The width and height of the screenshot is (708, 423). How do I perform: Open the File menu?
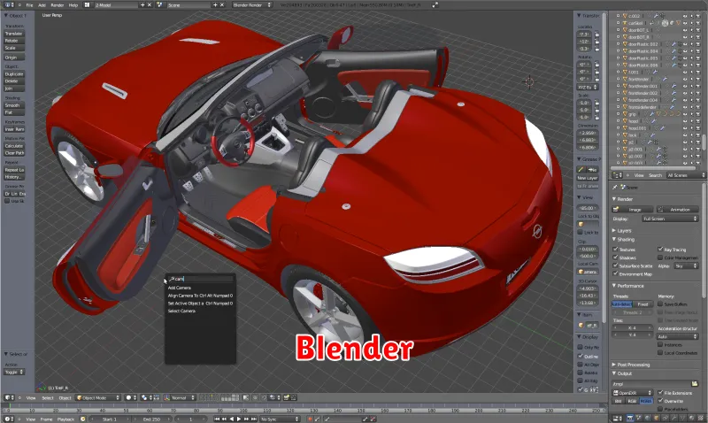(29, 5)
